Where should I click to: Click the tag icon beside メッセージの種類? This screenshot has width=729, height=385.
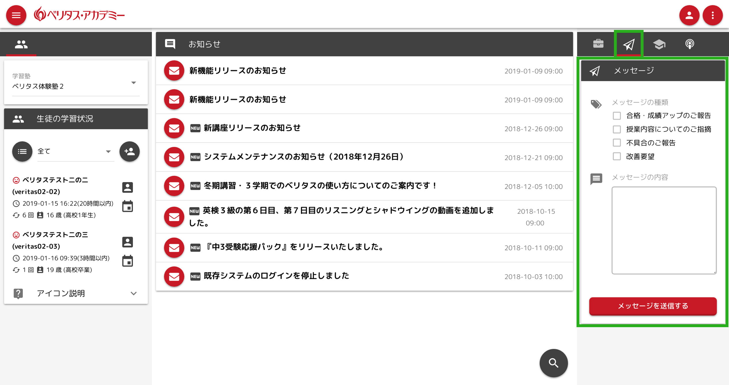[596, 104]
